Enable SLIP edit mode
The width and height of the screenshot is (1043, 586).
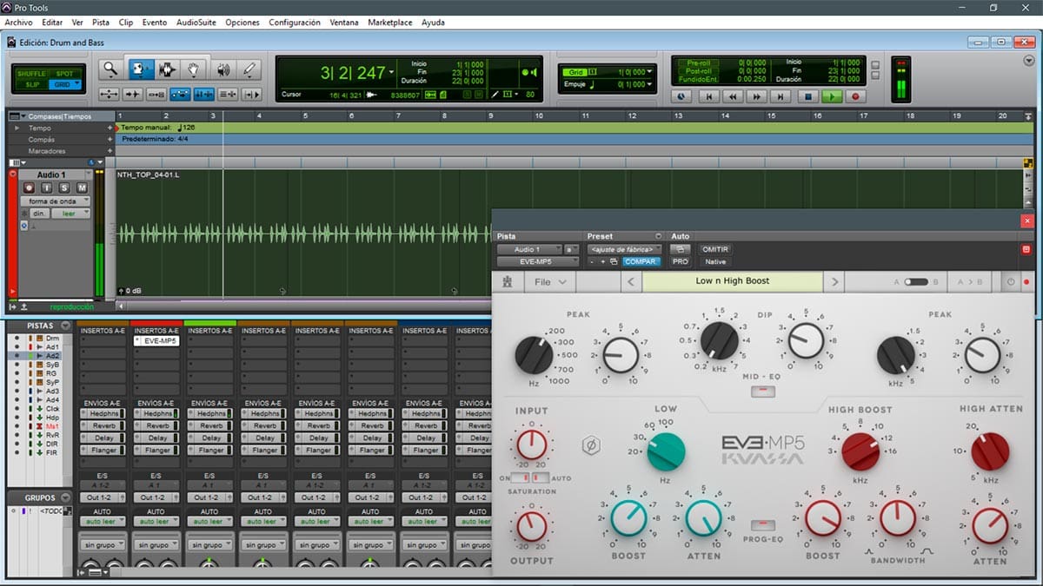pyautogui.click(x=31, y=84)
